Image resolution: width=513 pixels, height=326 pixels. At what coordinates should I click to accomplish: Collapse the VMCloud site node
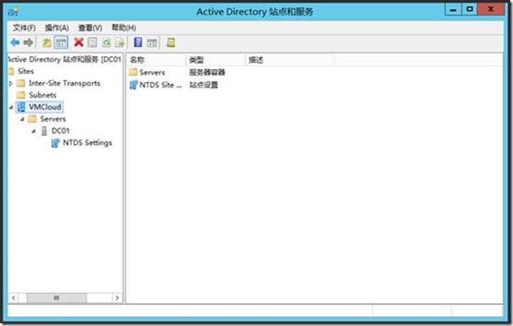tap(11, 107)
